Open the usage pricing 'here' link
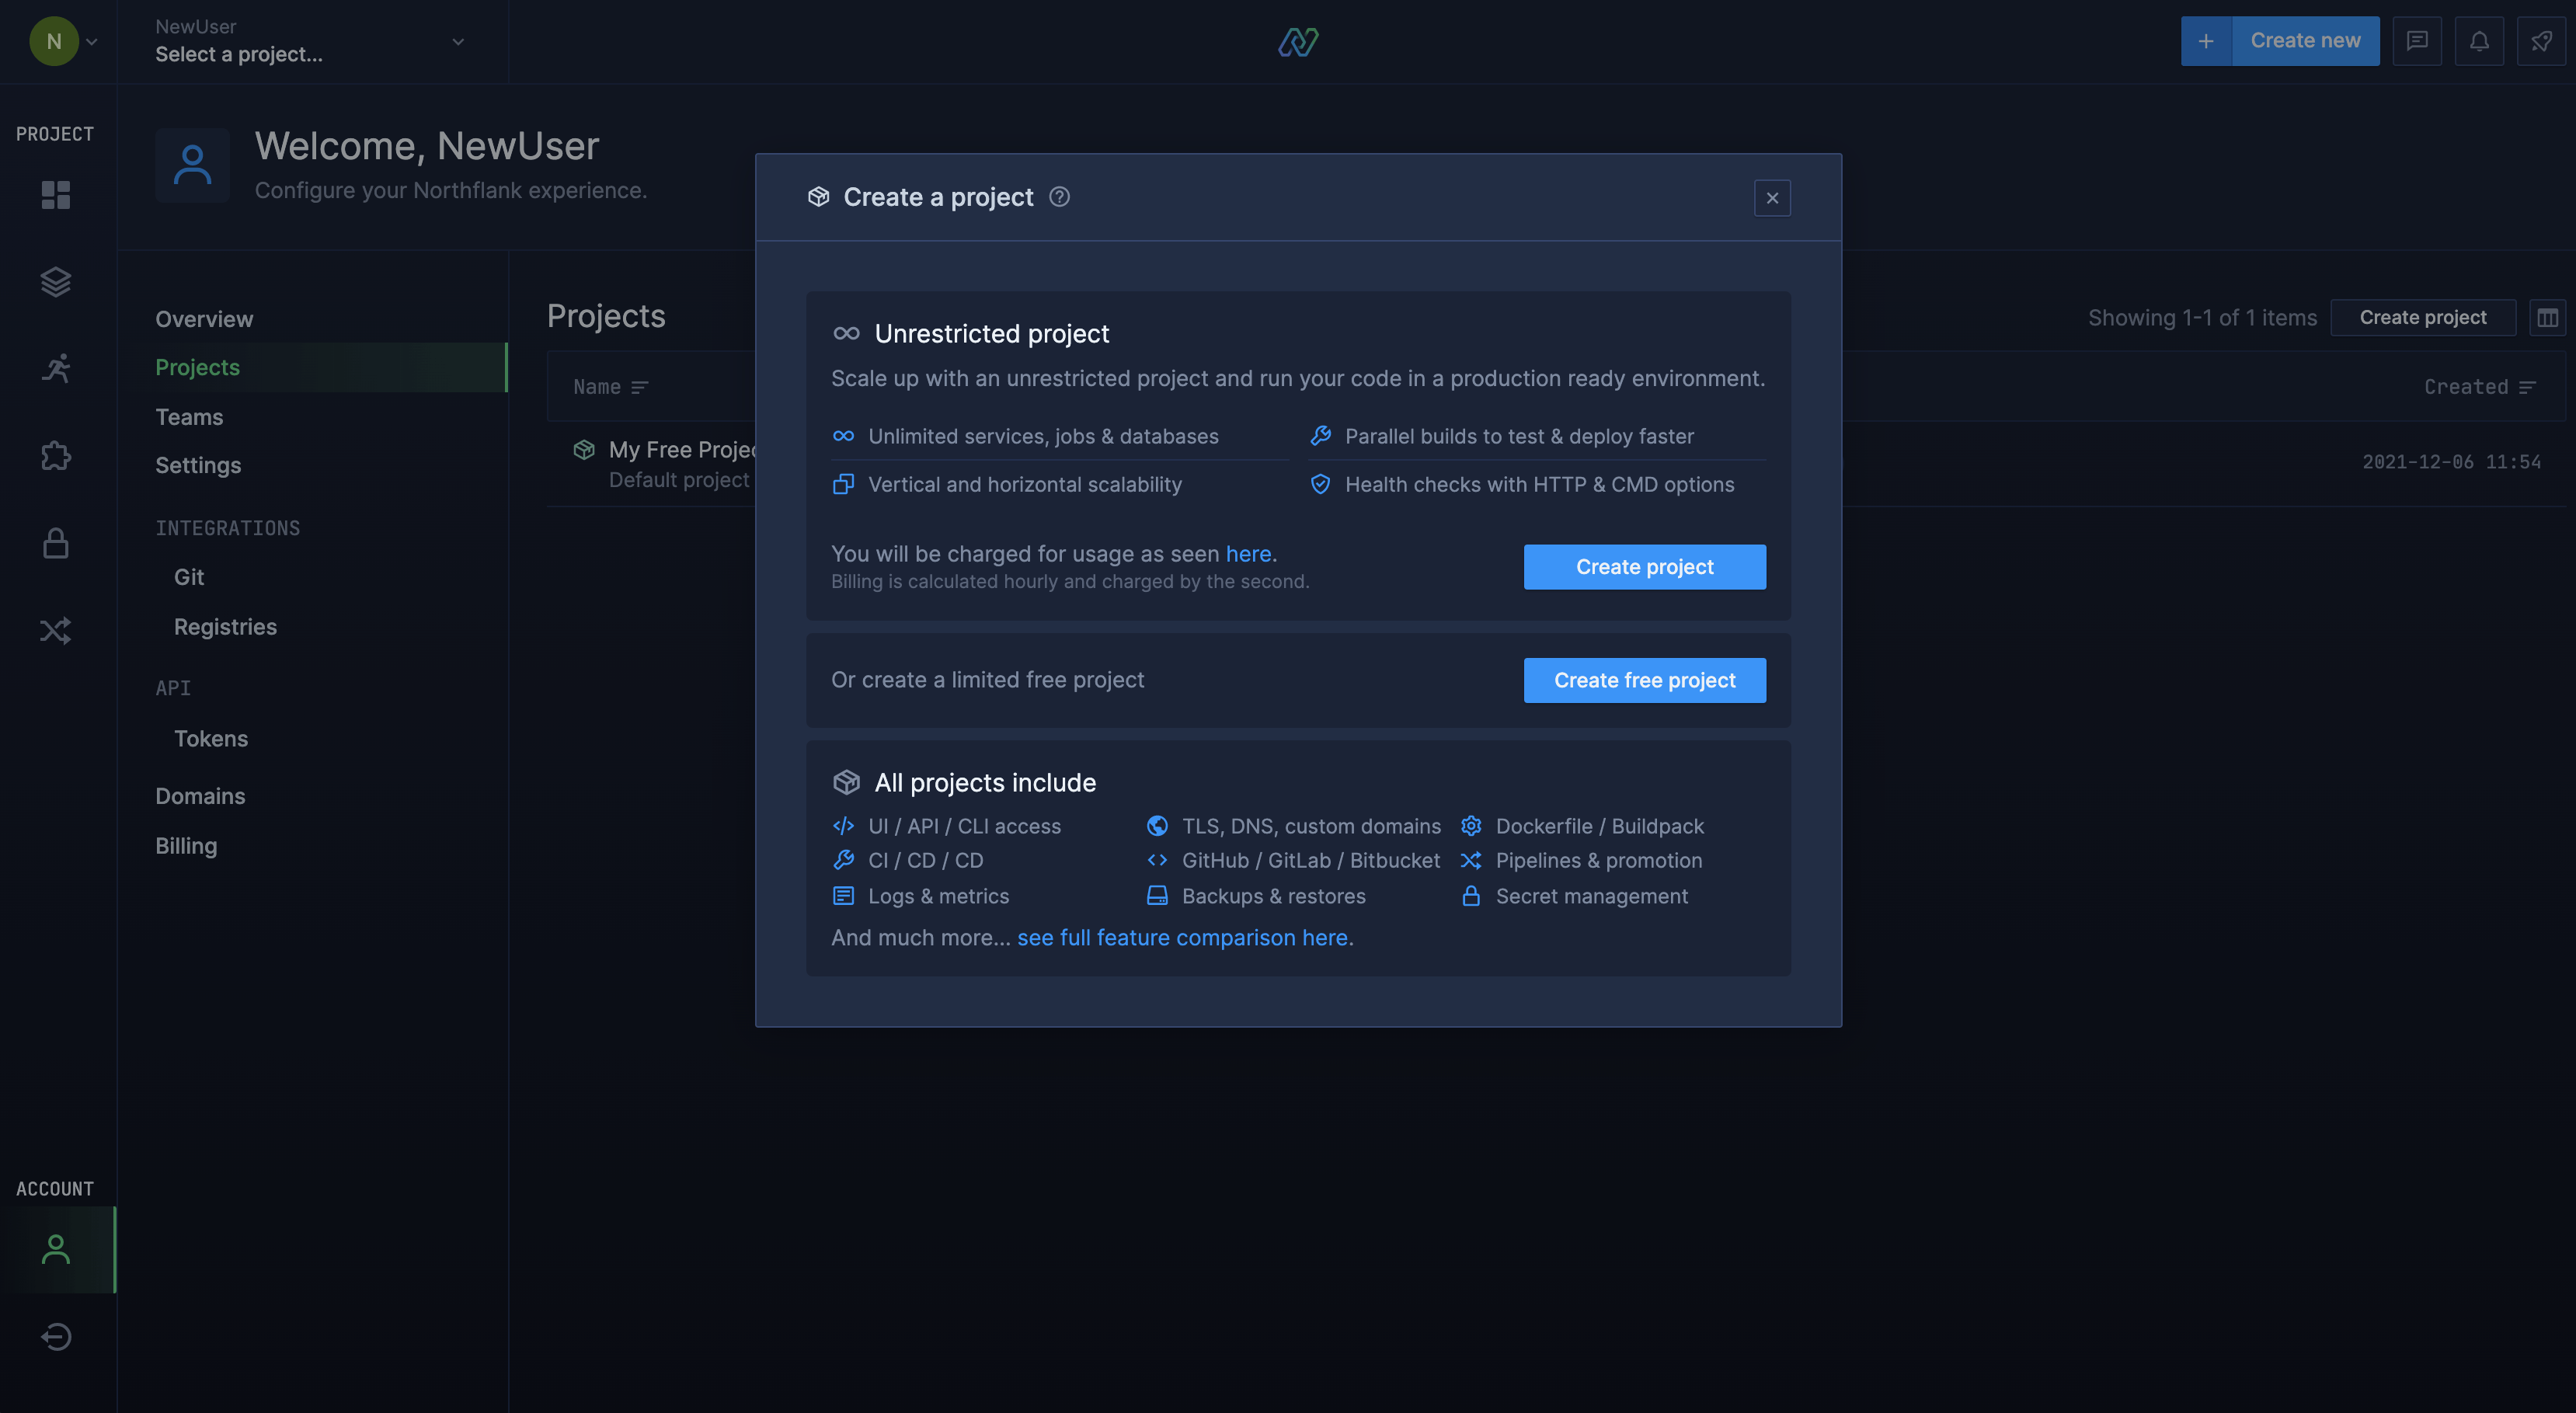The height and width of the screenshot is (1413, 2576). pos(1248,554)
